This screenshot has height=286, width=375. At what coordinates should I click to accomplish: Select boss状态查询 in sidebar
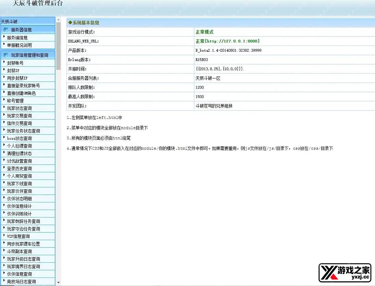(20, 138)
